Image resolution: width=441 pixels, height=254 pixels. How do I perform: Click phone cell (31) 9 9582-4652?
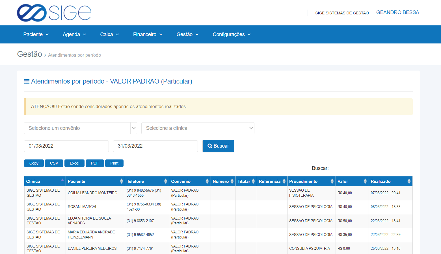[147, 235]
